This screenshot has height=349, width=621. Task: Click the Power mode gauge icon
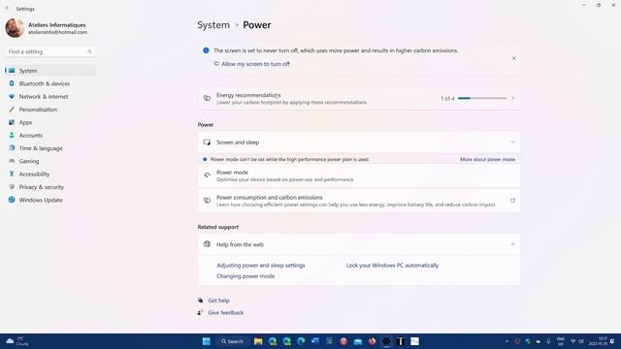(x=207, y=174)
